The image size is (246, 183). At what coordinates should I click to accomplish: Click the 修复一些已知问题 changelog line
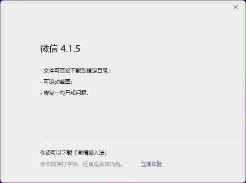(x=65, y=93)
